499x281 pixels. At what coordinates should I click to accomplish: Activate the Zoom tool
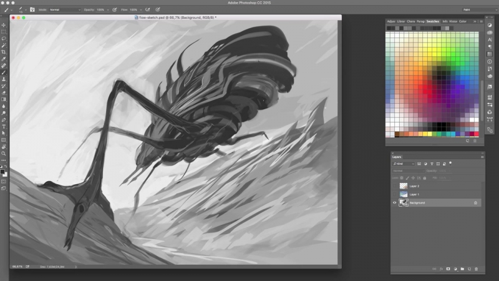point(4,153)
